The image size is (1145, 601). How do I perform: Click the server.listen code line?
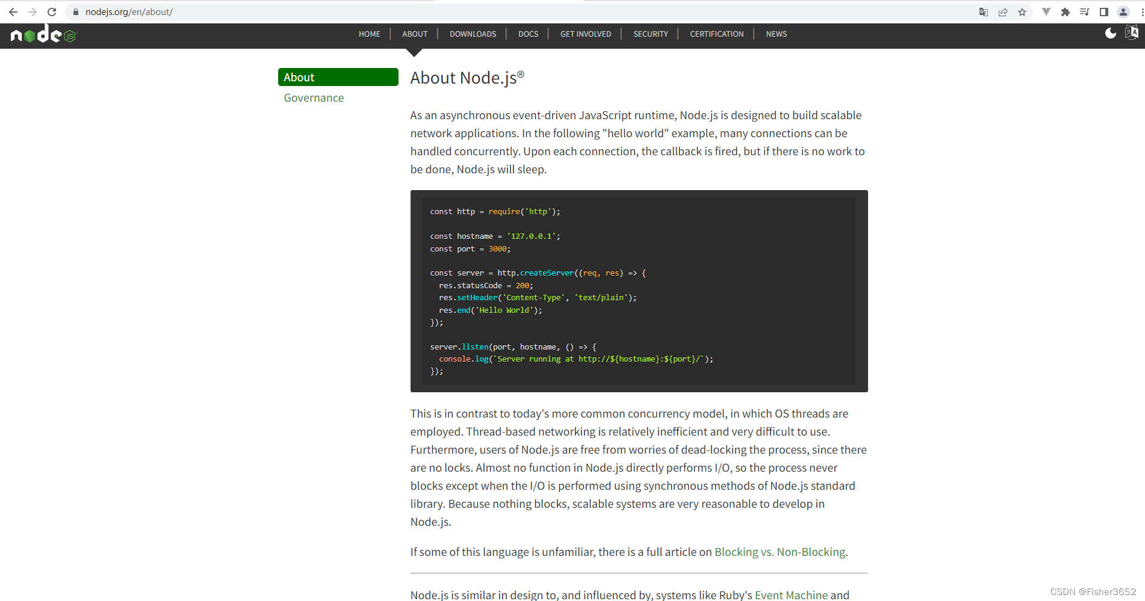[513, 347]
